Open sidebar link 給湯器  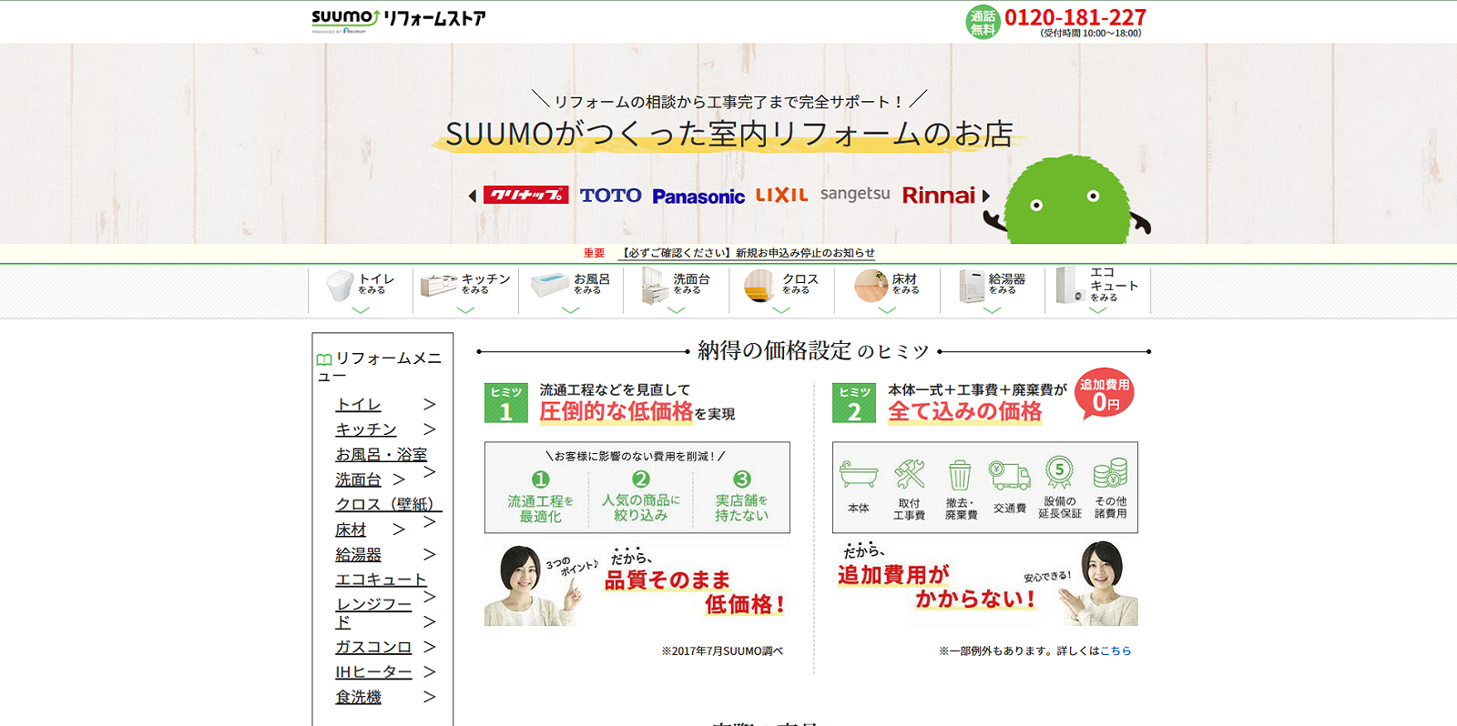(358, 554)
